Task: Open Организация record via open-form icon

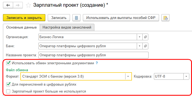Action: 145,37
